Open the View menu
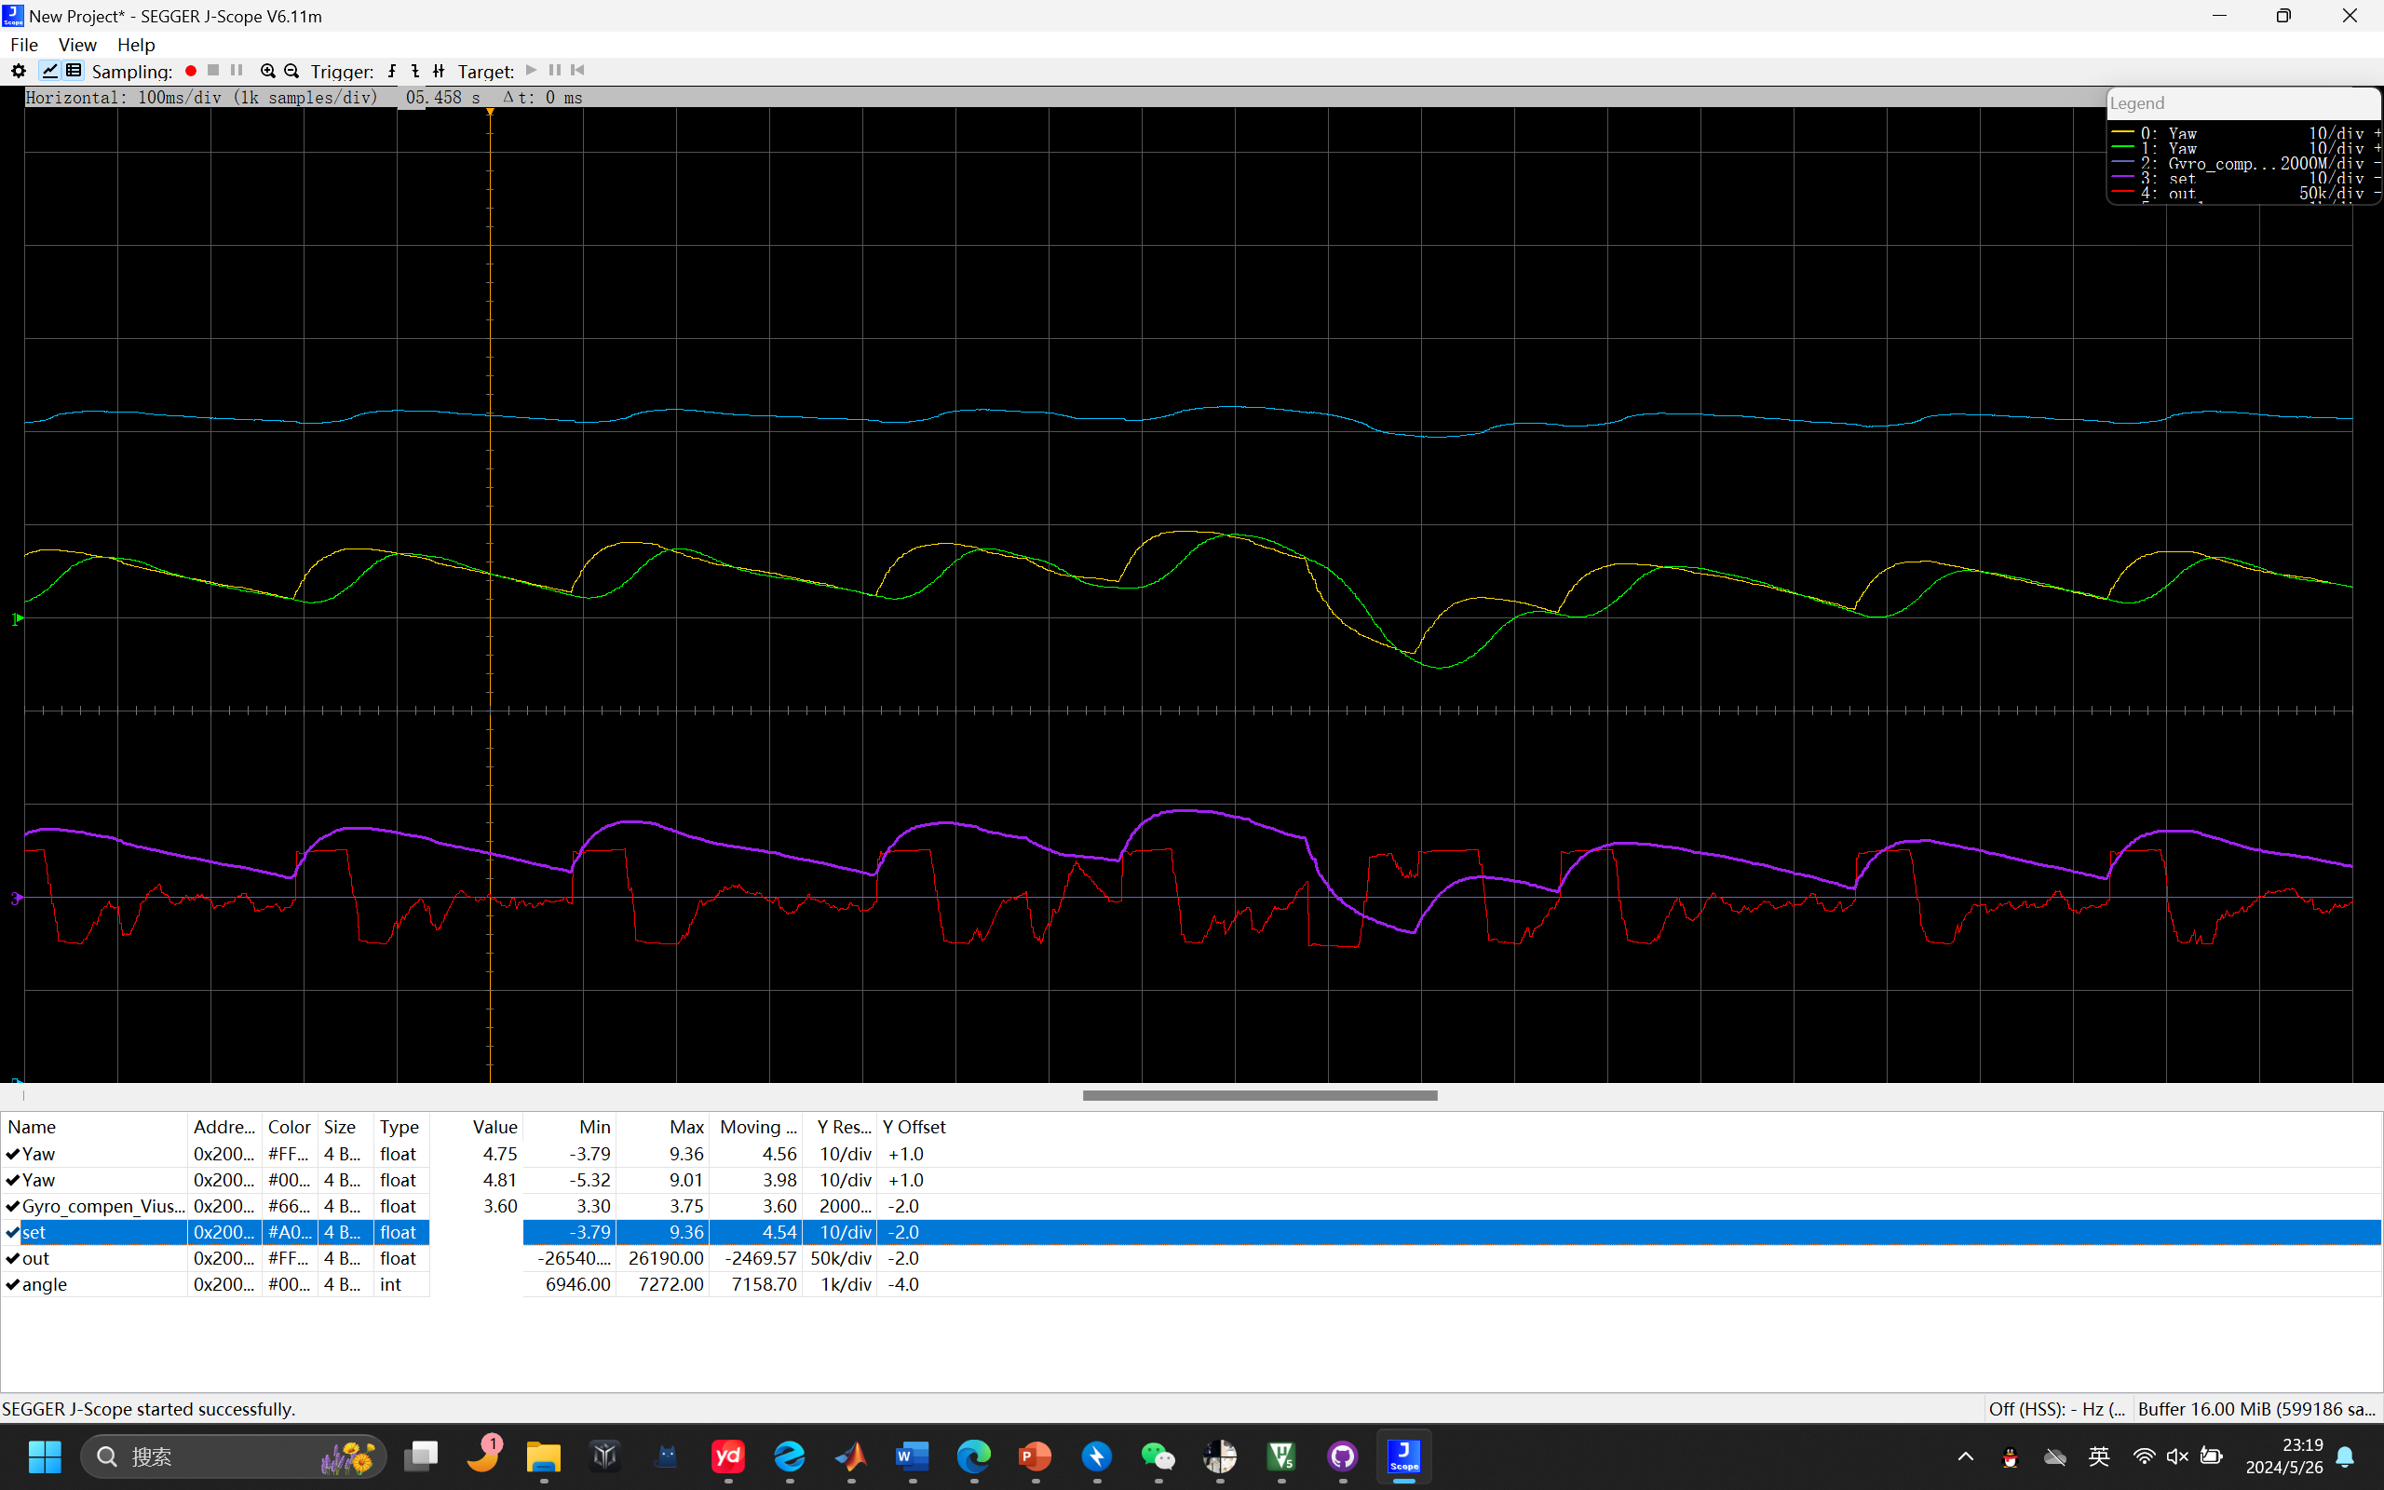2384x1490 pixels. click(x=77, y=45)
